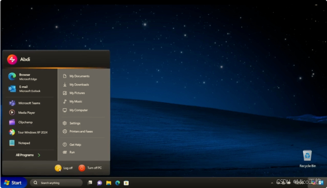The height and width of the screenshot is (188, 327).
Task: Open My Downloads folder
Action: [76, 85]
